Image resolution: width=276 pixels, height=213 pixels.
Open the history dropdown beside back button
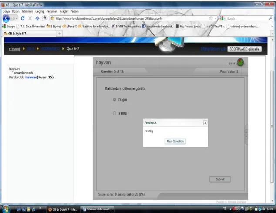[x=17, y=18]
